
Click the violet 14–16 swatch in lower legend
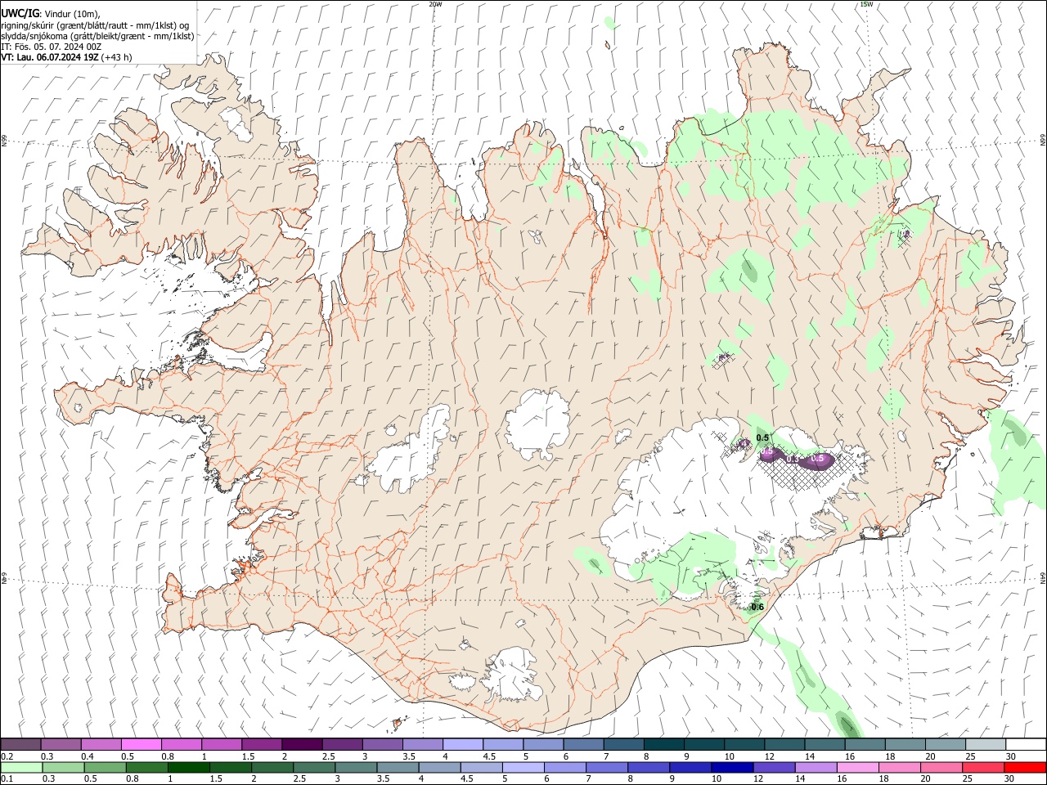pyautogui.click(x=816, y=767)
